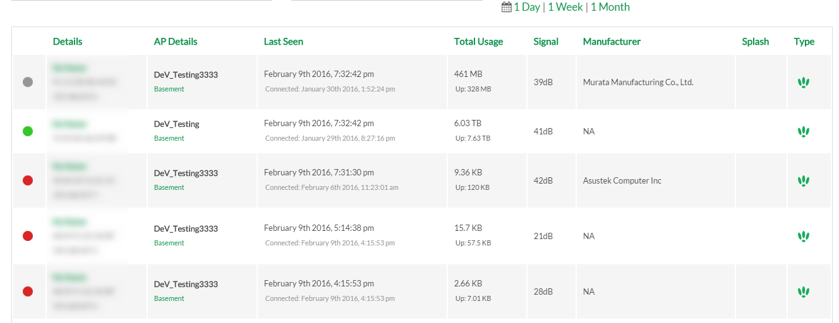Click the gray status dot
The image size is (839, 323).
pos(28,82)
